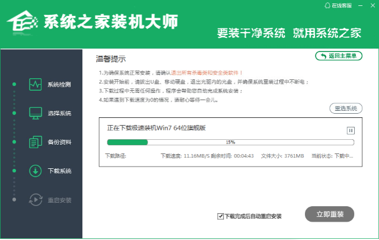Viewport: 379px width, 240px height.
Task: Select 系统检测 step in sidebar
Action: [x=59, y=84]
